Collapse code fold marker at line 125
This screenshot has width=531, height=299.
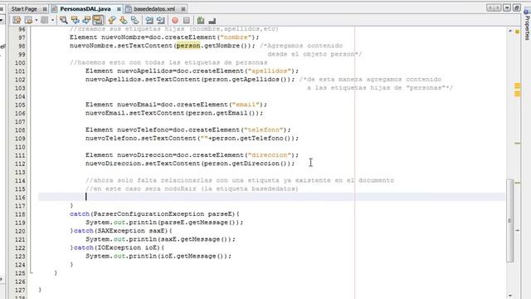pyautogui.click(x=32, y=272)
